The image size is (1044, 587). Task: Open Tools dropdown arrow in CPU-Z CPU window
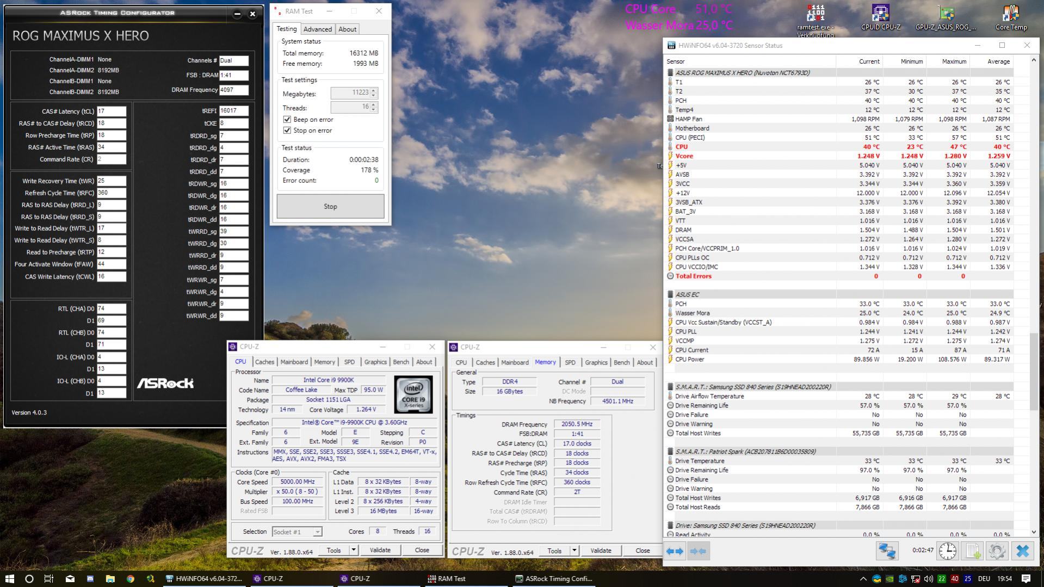point(354,550)
